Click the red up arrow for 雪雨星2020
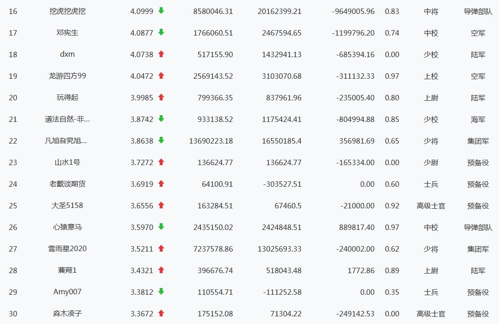The width and height of the screenshot is (499, 324). (x=161, y=248)
